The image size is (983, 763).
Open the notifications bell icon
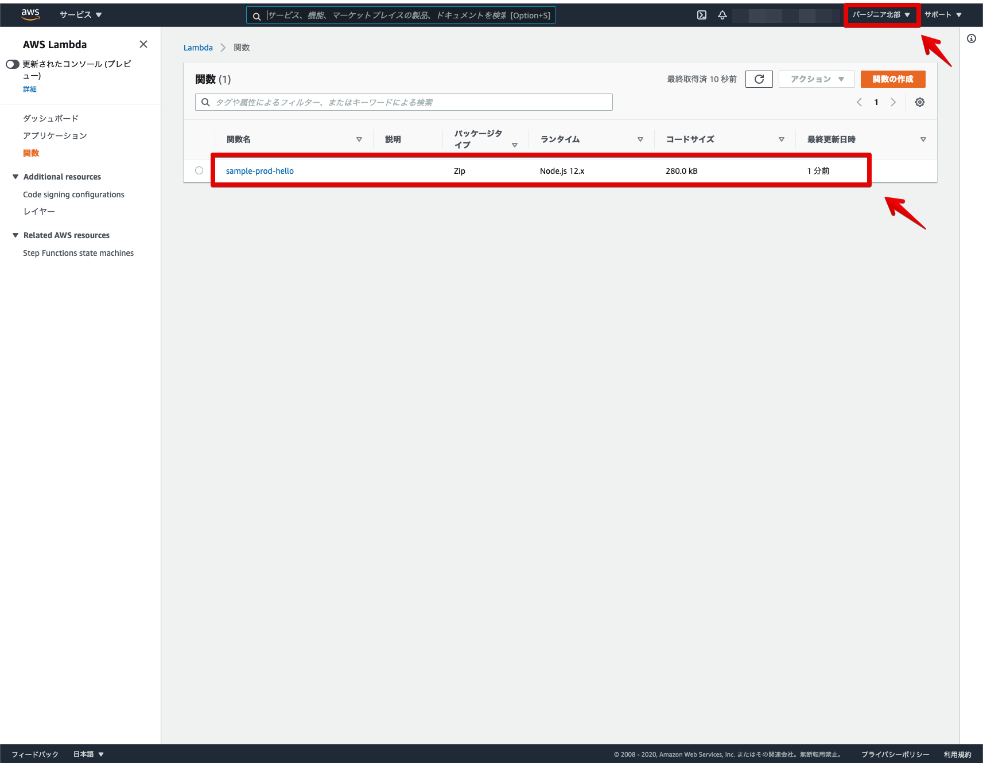click(722, 15)
